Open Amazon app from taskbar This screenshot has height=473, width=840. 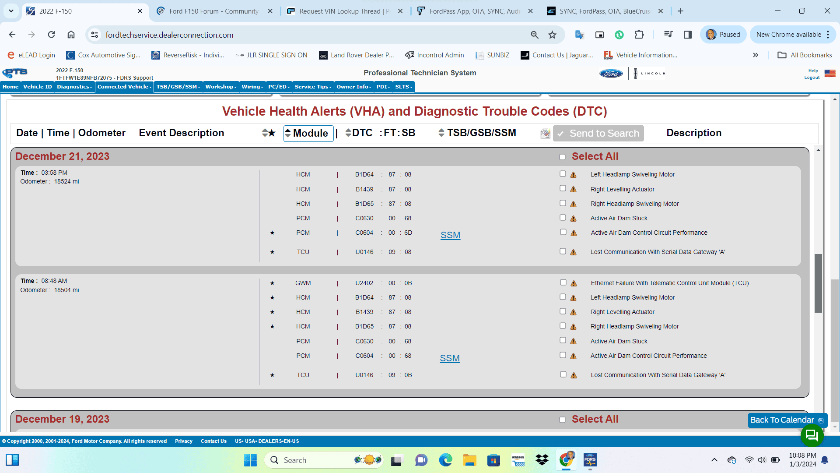coord(518,460)
